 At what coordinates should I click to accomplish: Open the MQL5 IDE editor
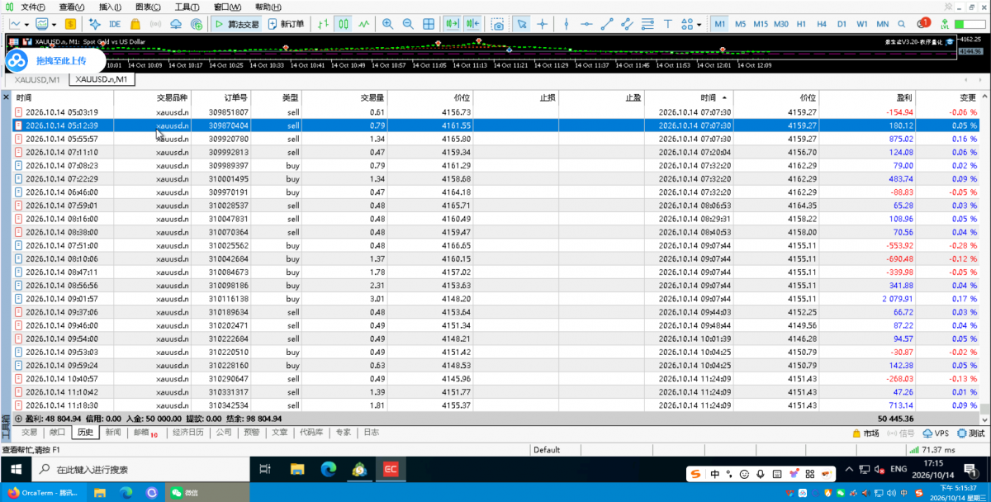114,24
